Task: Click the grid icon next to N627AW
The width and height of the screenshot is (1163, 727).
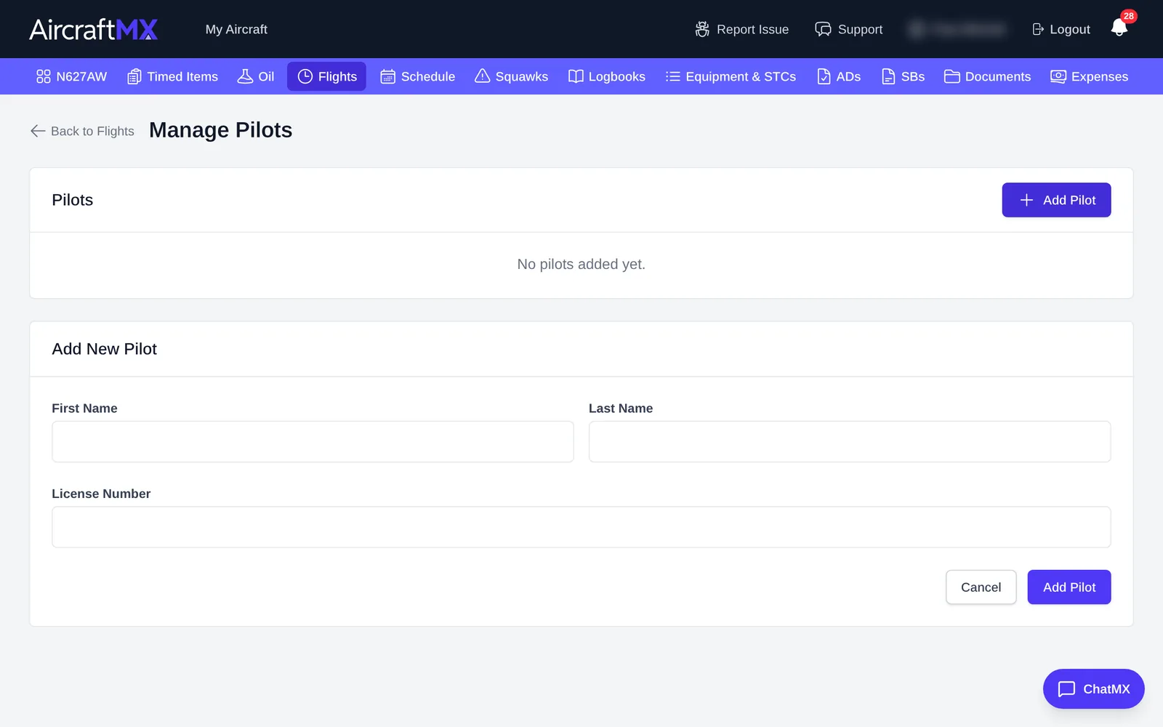Action: pos(44,76)
